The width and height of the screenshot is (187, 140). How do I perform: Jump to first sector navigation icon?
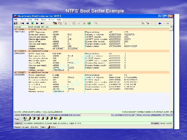point(23,23)
